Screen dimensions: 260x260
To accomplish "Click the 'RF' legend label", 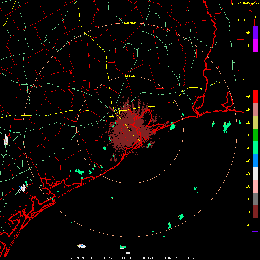I will [x=248, y=32].
